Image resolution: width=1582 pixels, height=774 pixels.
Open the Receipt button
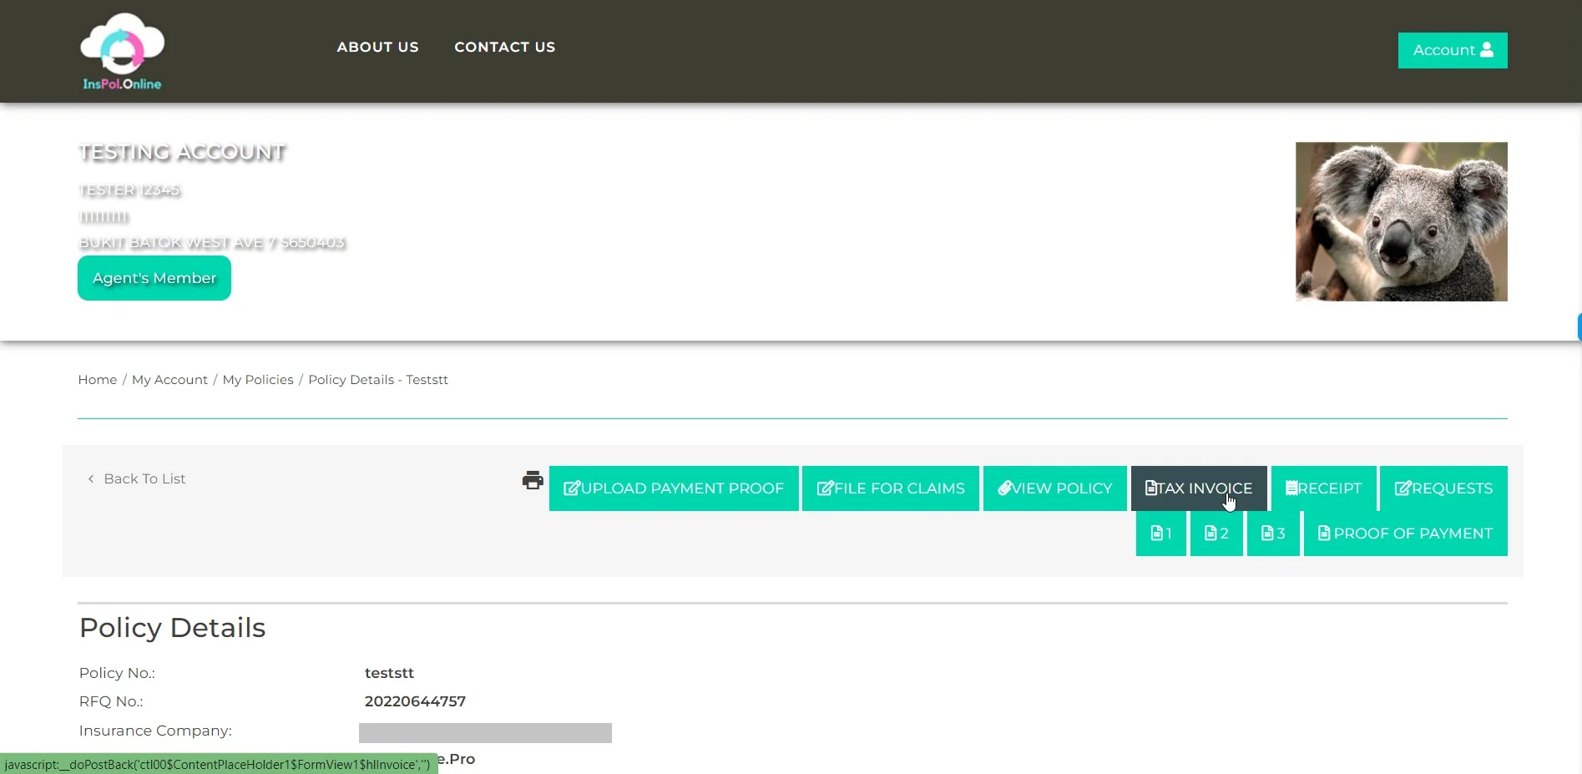tap(1324, 488)
